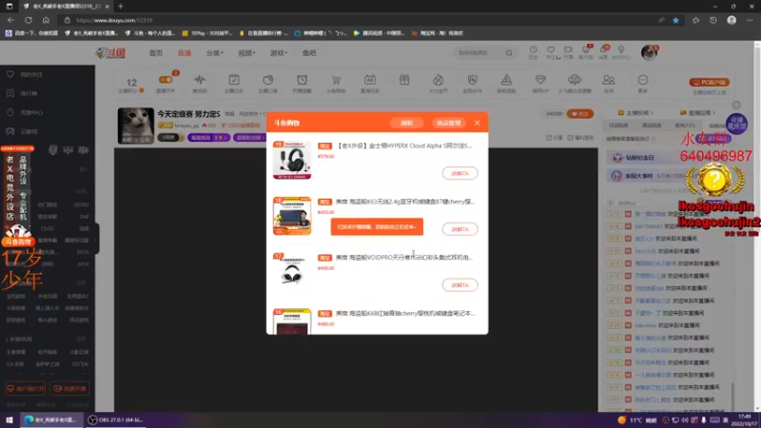The height and width of the screenshot is (428, 761).
Task: Open the messages bubble icon with badge
Action: click(603, 49)
